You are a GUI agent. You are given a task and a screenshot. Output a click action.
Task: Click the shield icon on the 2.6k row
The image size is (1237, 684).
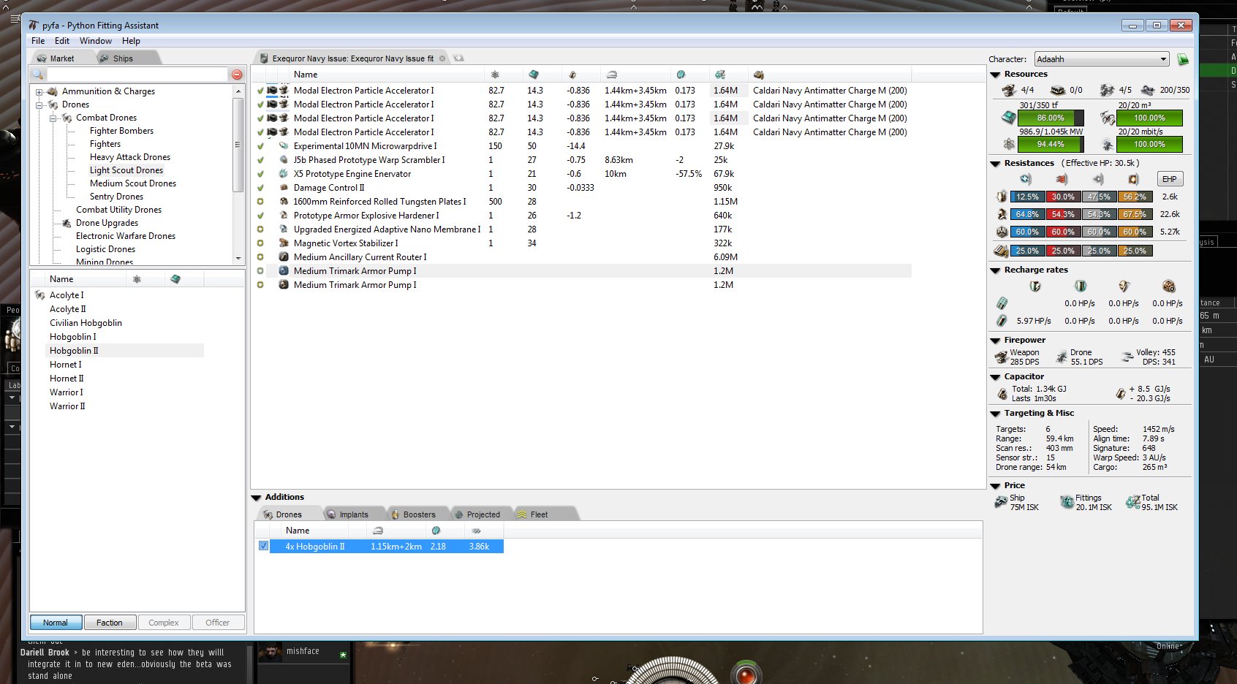(x=1002, y=197)
